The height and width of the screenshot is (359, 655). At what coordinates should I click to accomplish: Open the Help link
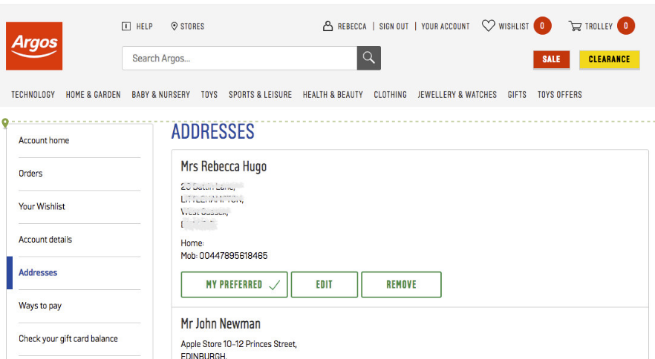[x=145, y=26]
